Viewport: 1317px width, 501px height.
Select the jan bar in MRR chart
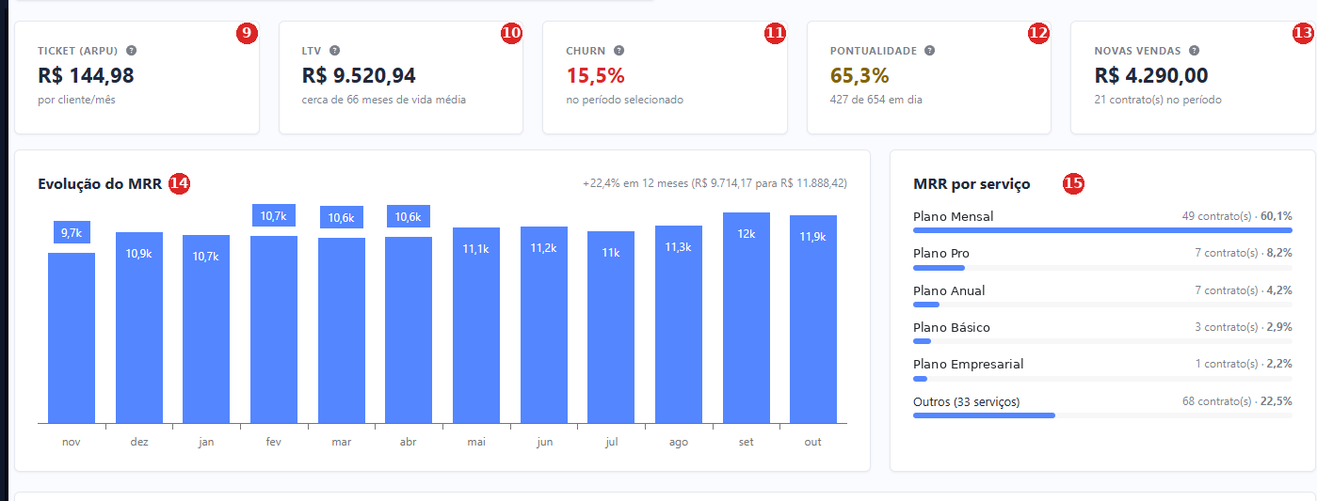click(206, 329)
